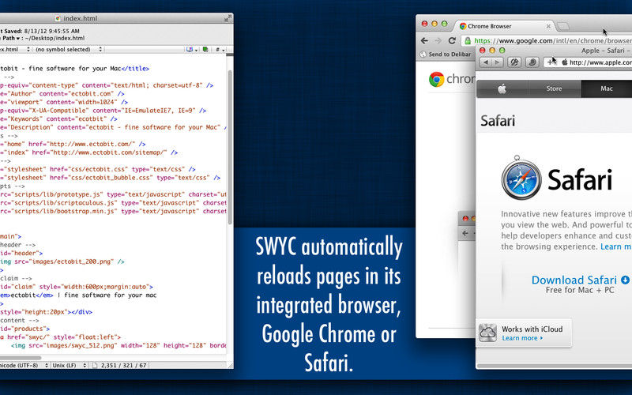Minimize the Chrome window with yellow button
This screenshot has height=395, width=632.
point(434,24)
